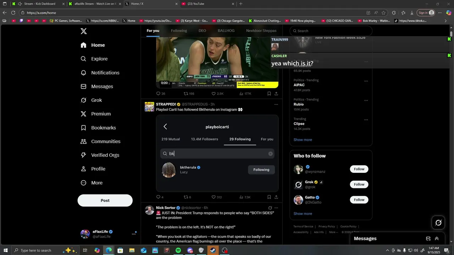Screen dimensions: 454x255
Task: Switch to the DEO tab
Action: (x=202, y=31)
